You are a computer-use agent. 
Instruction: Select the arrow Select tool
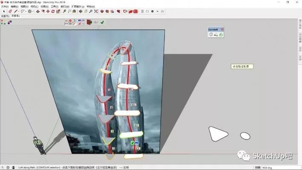4,12
